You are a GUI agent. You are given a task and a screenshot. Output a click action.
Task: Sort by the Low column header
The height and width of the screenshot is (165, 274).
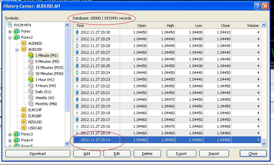(x=190, y=26)
